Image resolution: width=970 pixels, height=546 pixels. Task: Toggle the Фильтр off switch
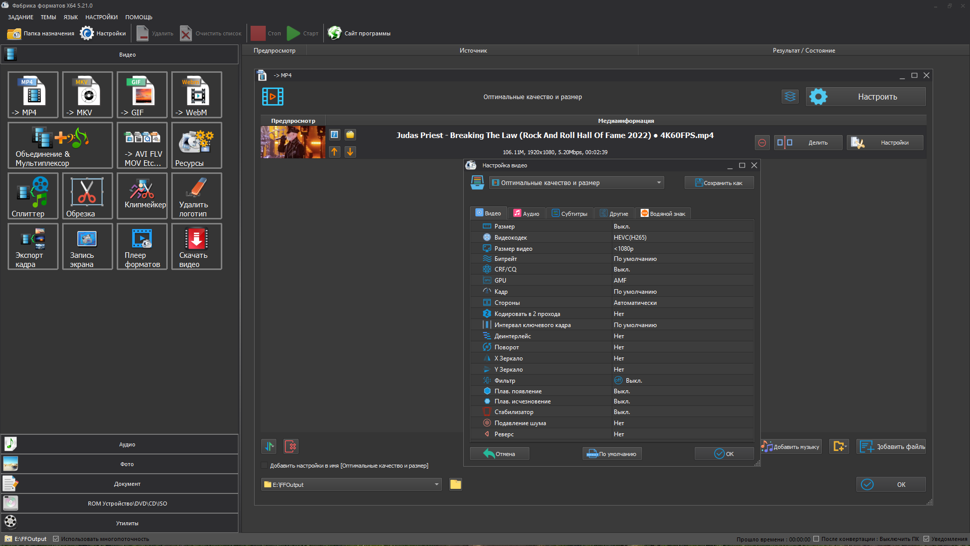(x=618, y=380)
